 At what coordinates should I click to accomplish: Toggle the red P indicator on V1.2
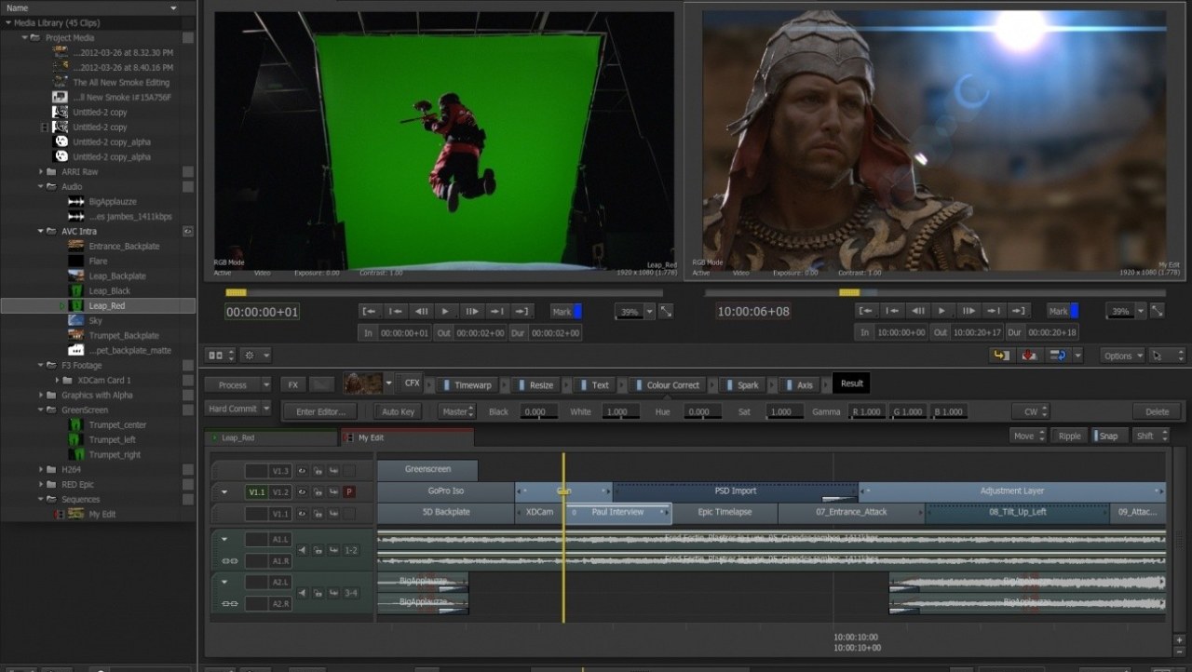[x=348, y=491]
